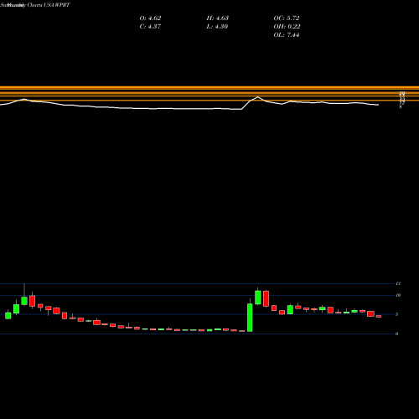Click the 'OC: 5.72' value
The width and height of the screenshot is (419, 419).
[287, 18]
